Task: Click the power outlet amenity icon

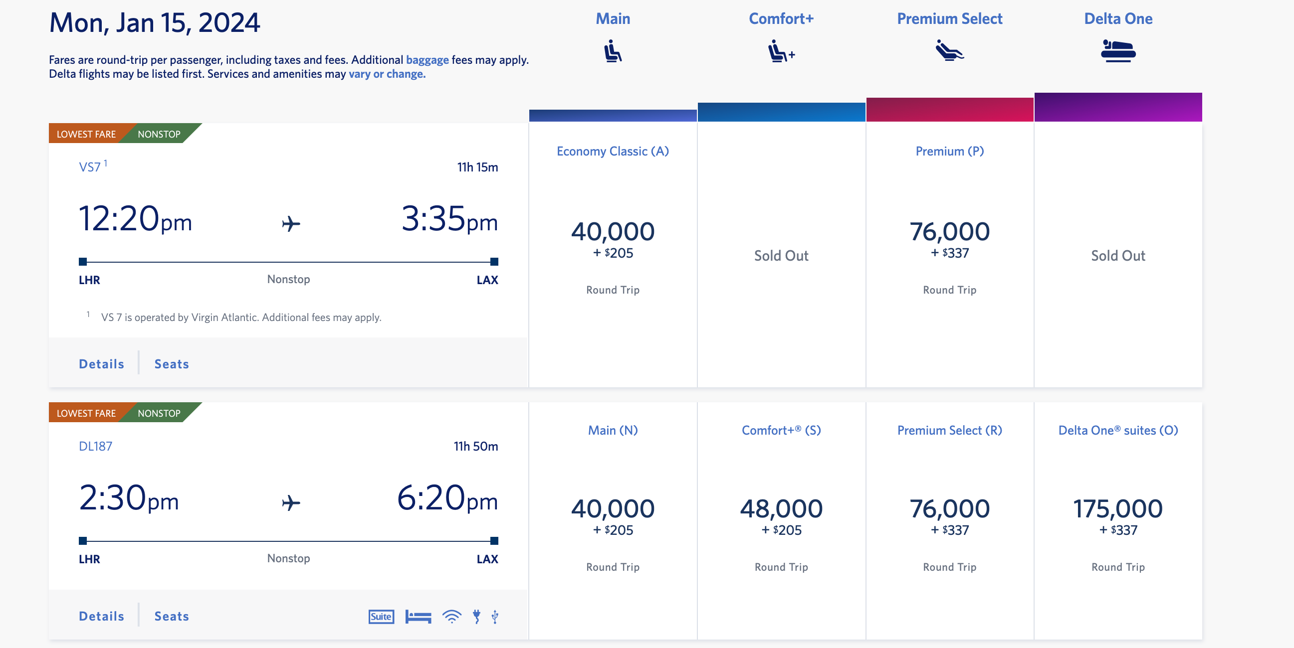Action: pos(476,617)
